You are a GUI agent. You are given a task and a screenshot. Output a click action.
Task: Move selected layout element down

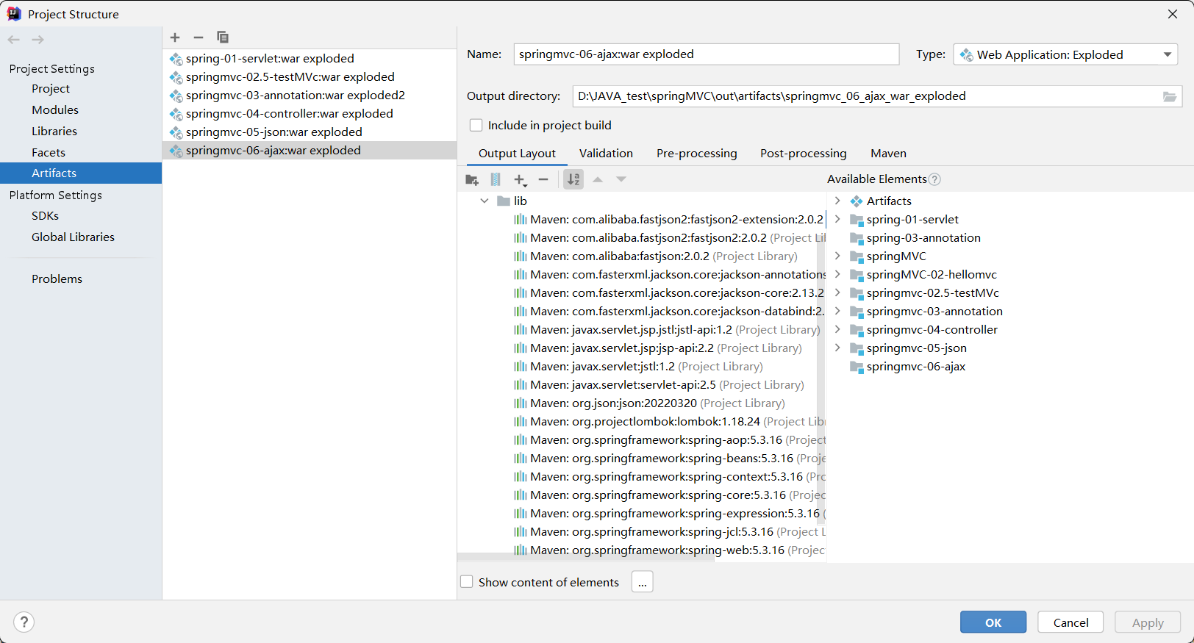pos(621,179)
